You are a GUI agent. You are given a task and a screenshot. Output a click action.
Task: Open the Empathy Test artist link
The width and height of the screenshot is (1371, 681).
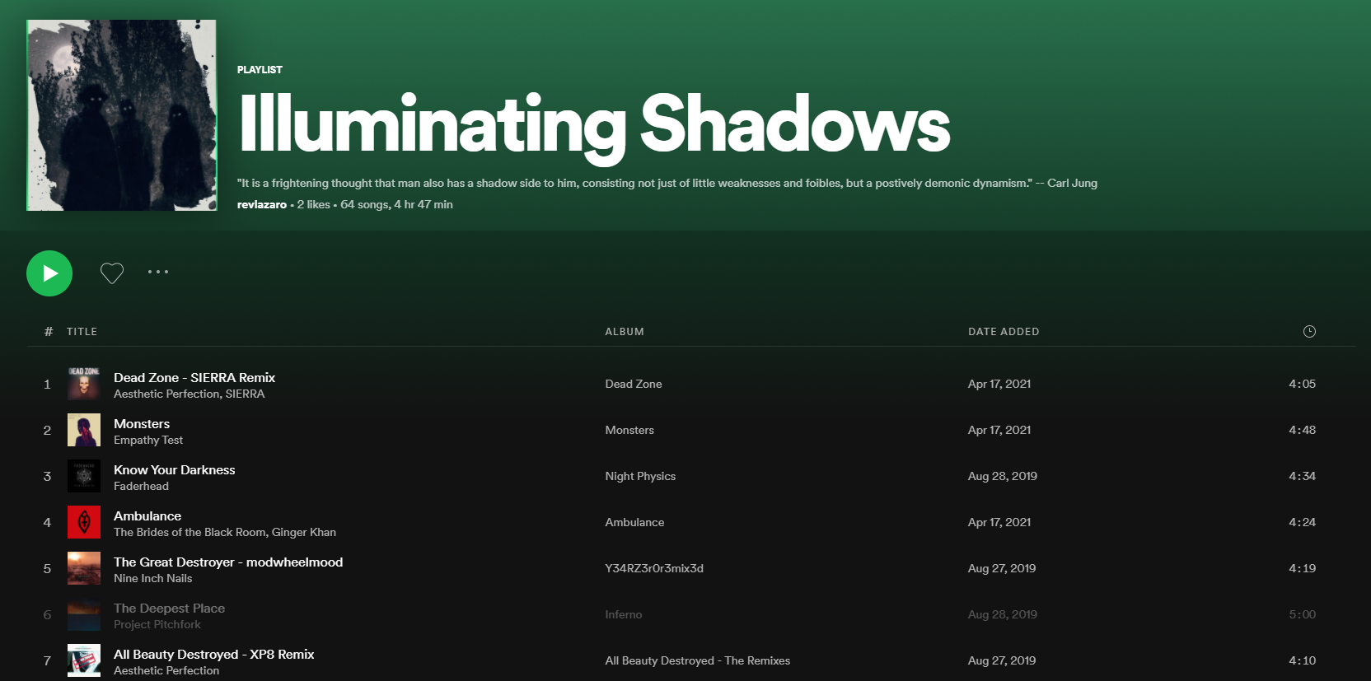(x=148, y=440)
